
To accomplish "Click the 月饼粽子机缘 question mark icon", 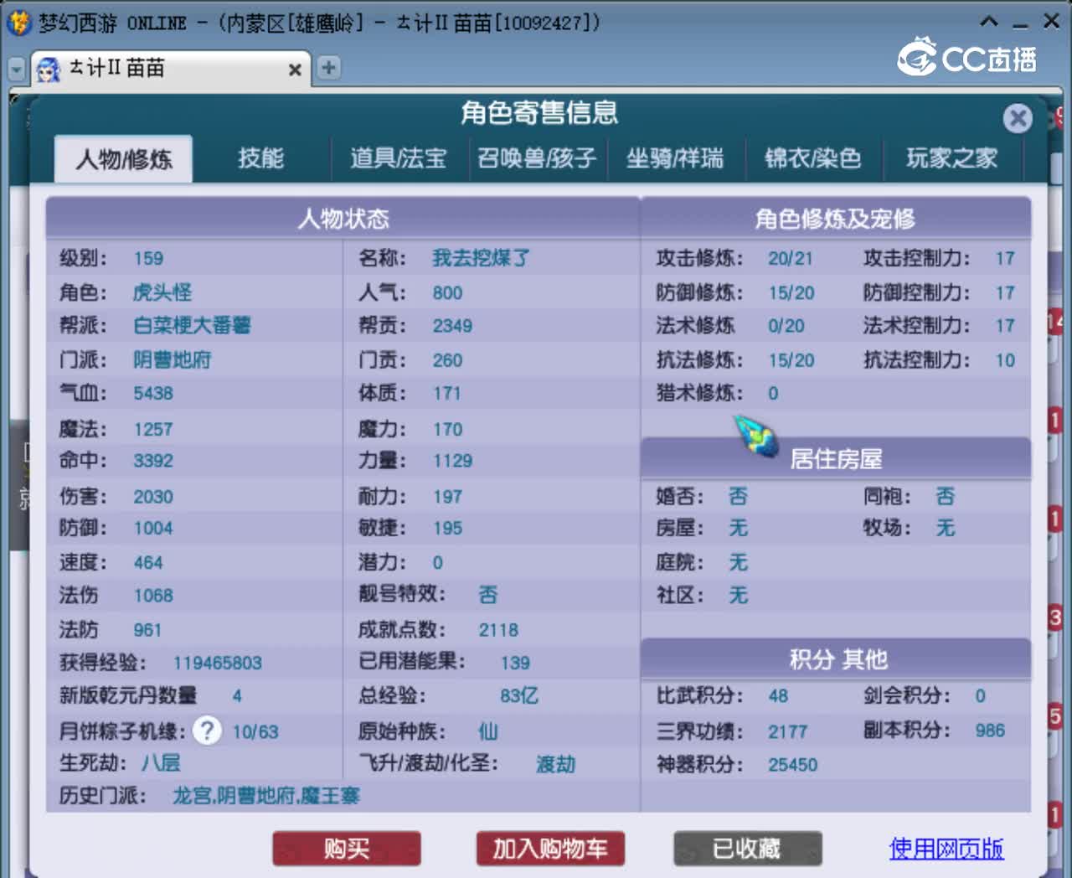I will [x=207, y=731].
